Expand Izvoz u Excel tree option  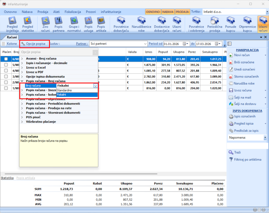[22, 68]
